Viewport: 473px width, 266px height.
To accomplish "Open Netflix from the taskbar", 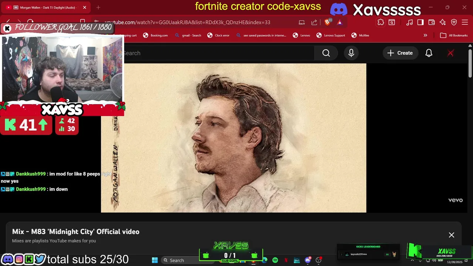I will pyautogui.click(x=286, y=260).
